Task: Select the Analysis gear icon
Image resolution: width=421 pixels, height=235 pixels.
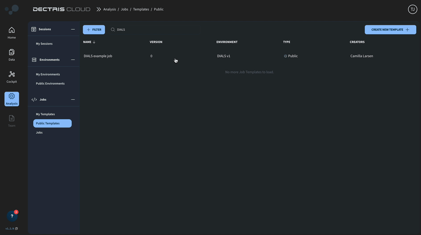Action: tap(11, 97)
